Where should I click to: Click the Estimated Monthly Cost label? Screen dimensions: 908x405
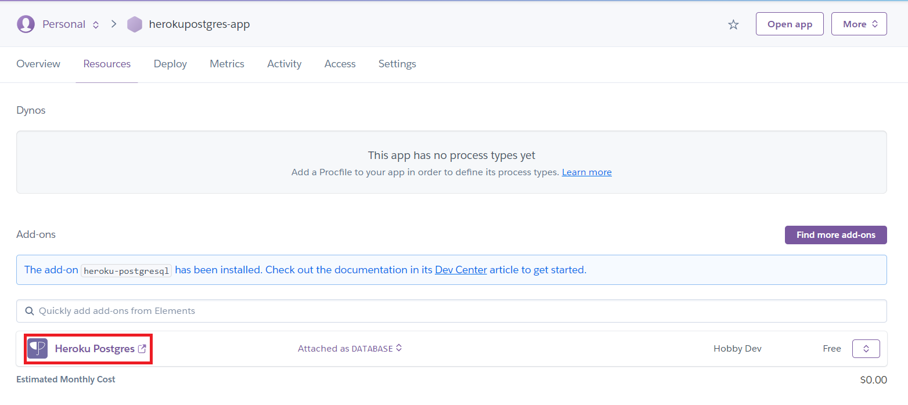66,379
